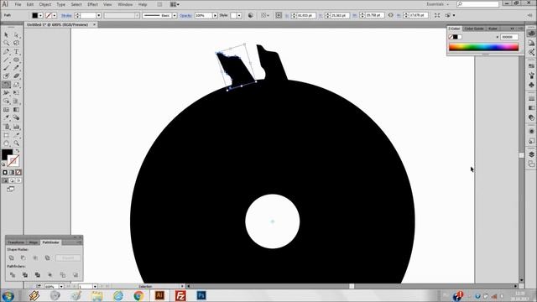The image size is (537, 302).
Task: Click the black Fill swatch in toolbox
Action: pos(7,154)
